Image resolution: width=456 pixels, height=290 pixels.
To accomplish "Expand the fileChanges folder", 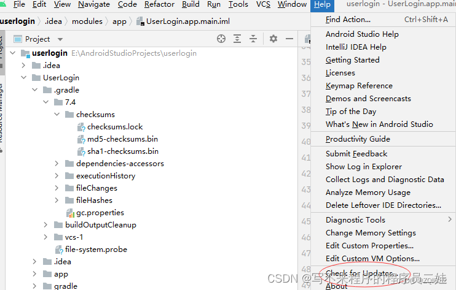I will (57, 188).
